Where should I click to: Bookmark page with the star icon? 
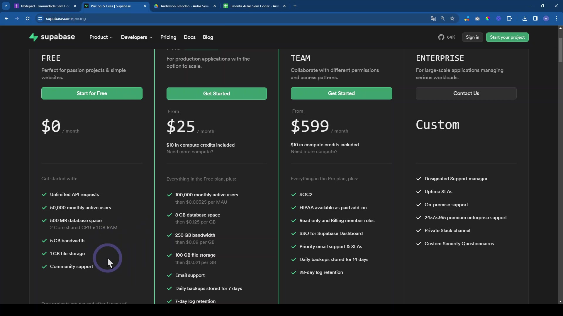(x=452, y=18)
